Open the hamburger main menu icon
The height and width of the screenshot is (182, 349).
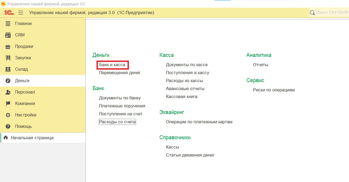coord(21,12)
